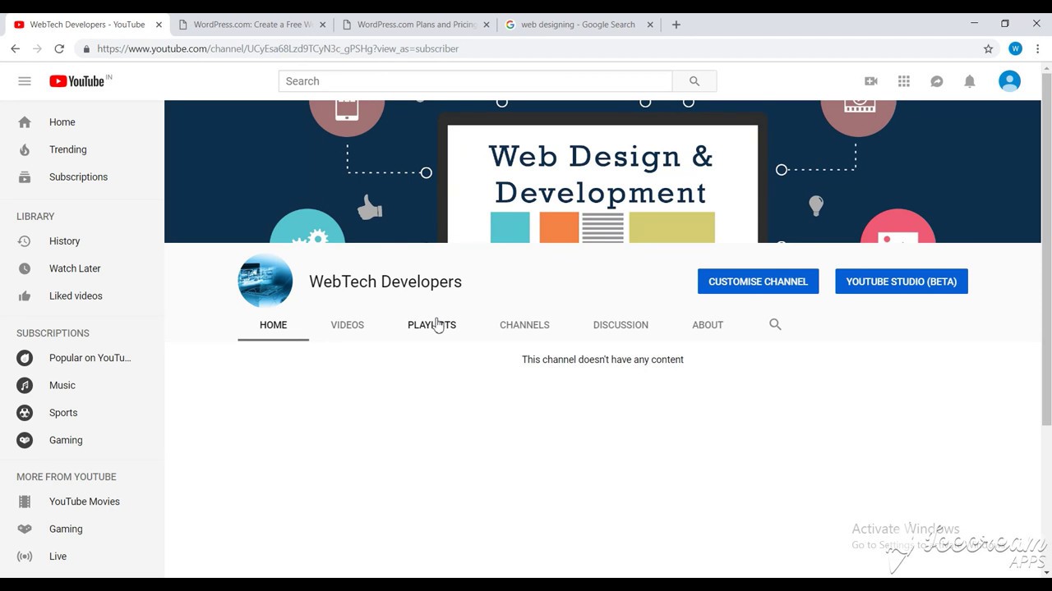Click the Sports channel icon

point(25,413)
